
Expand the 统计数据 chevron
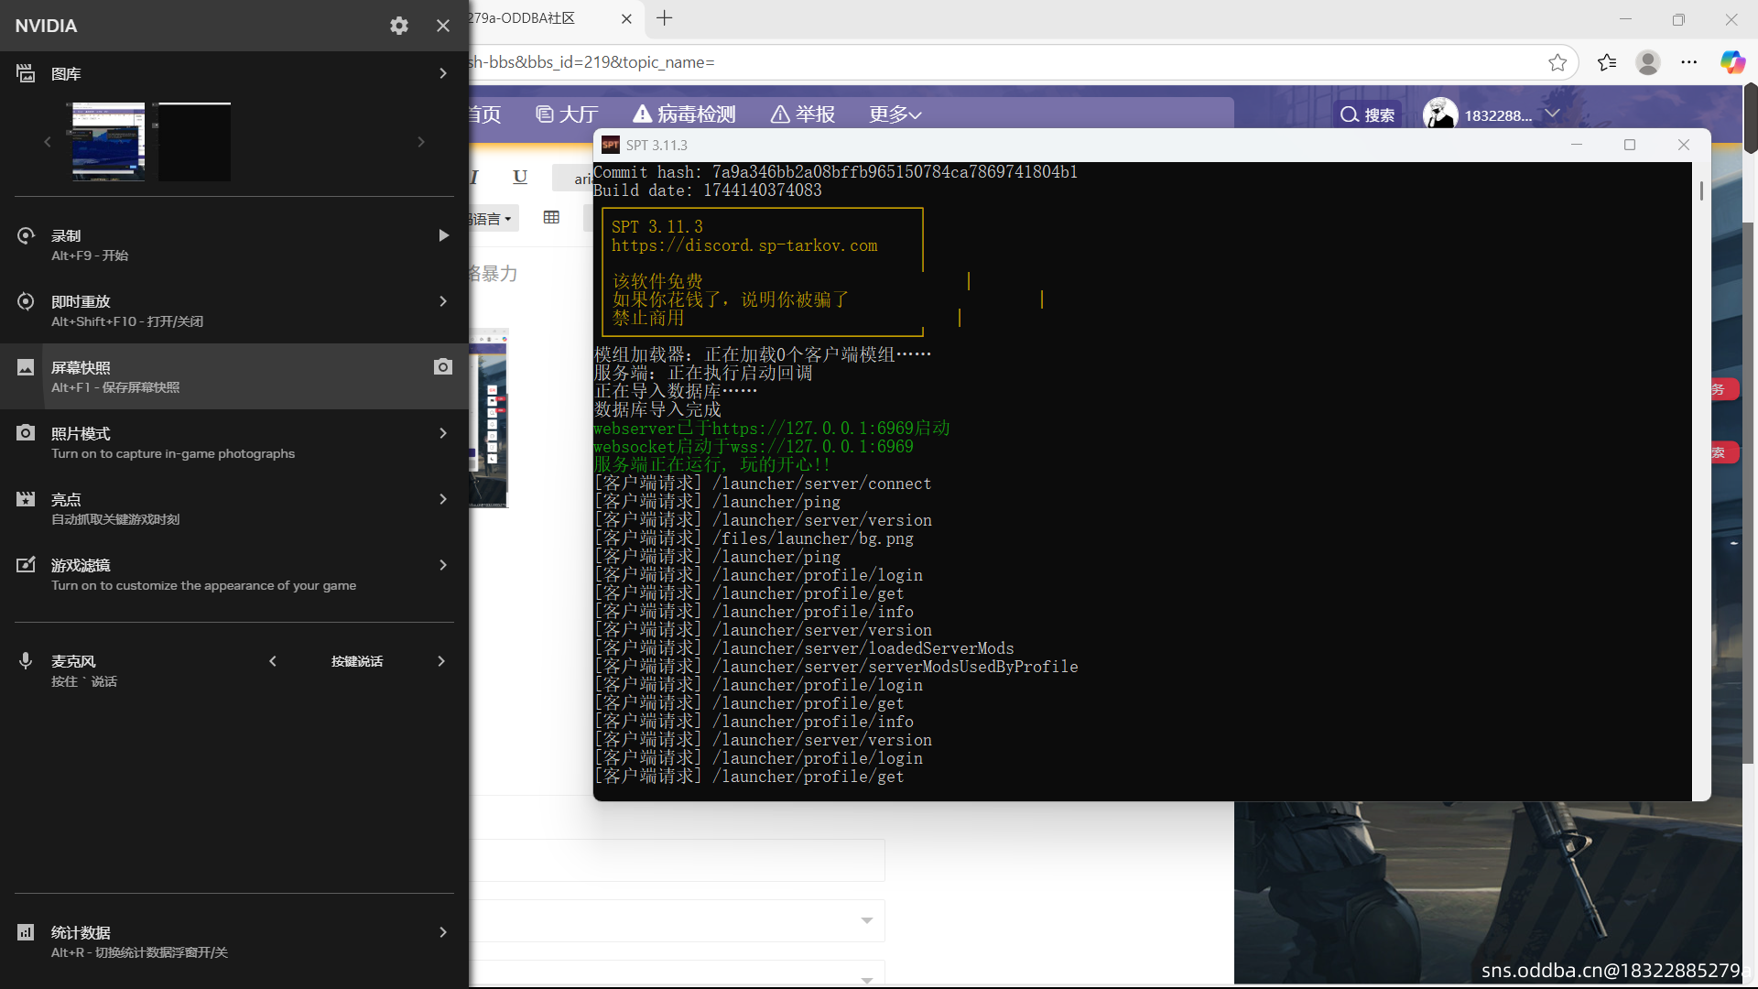pos(443,932)
